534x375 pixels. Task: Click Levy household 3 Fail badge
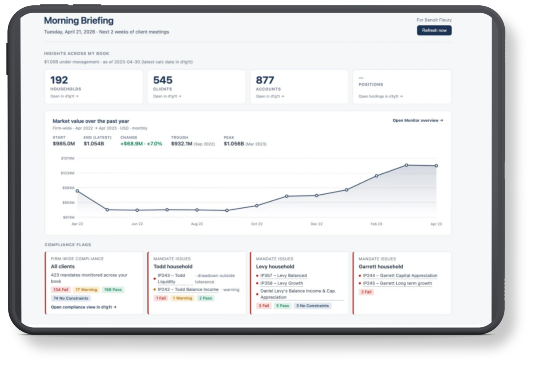[264, 306]
